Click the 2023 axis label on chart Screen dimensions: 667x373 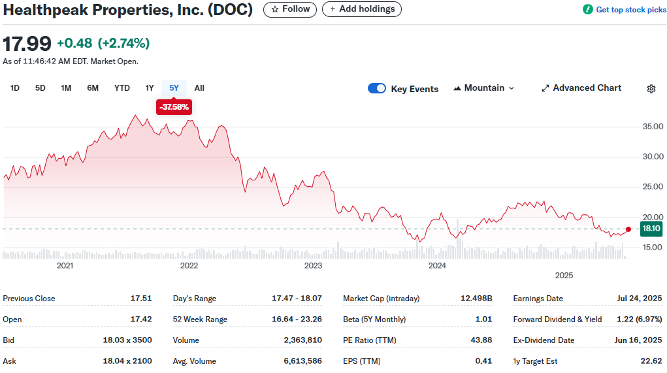pyautogui.click(x=313, y=266)
